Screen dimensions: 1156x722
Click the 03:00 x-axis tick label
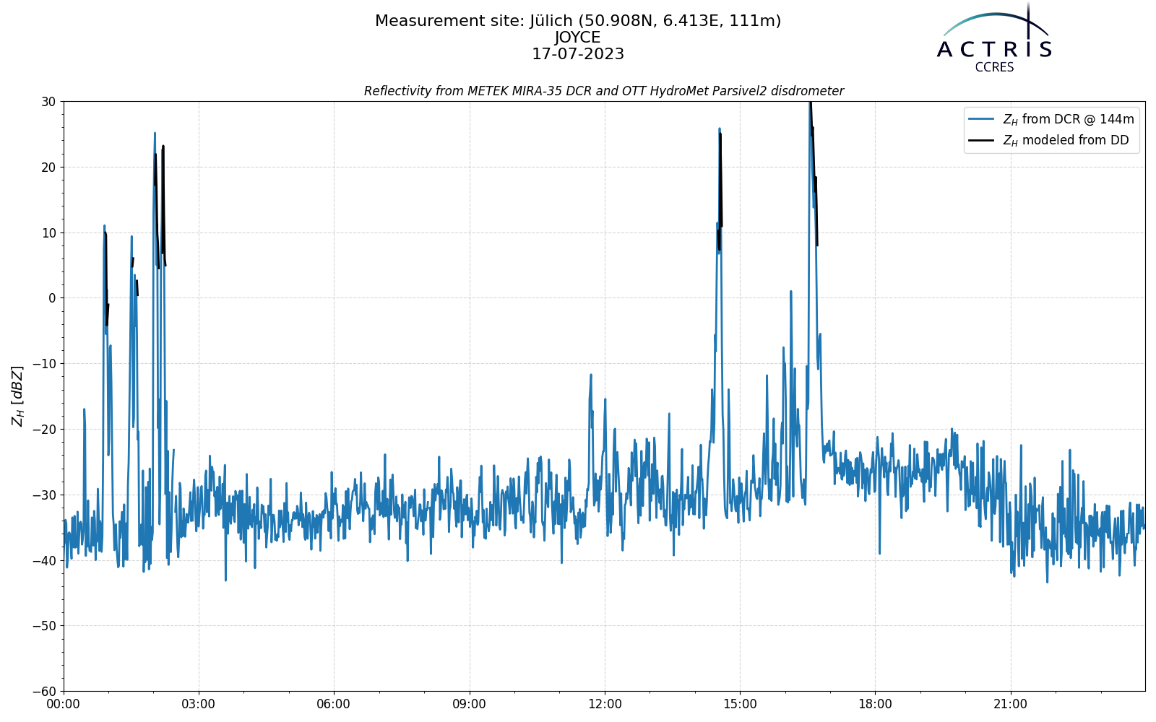click(199, 704)
